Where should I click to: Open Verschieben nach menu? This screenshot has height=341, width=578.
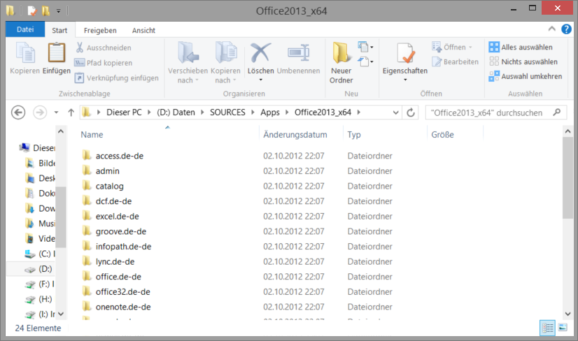pos(188,63)
